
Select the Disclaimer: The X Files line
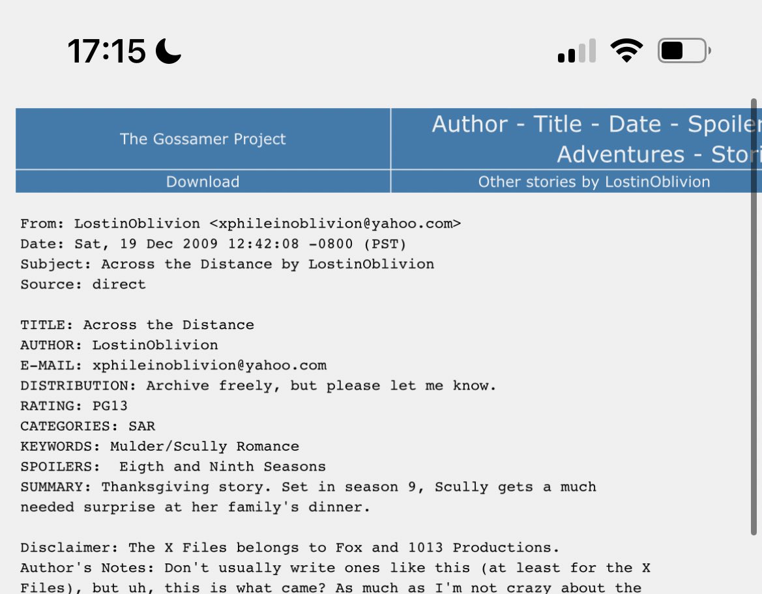pyautogui.click(x=289, y=548)
